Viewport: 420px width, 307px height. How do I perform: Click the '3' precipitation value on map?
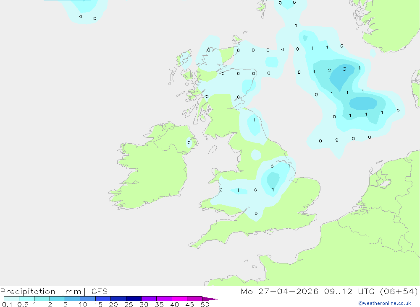pyautogui.click(x=345, y=69)
